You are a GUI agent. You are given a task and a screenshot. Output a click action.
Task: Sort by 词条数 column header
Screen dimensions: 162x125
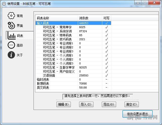click(90, 18)
